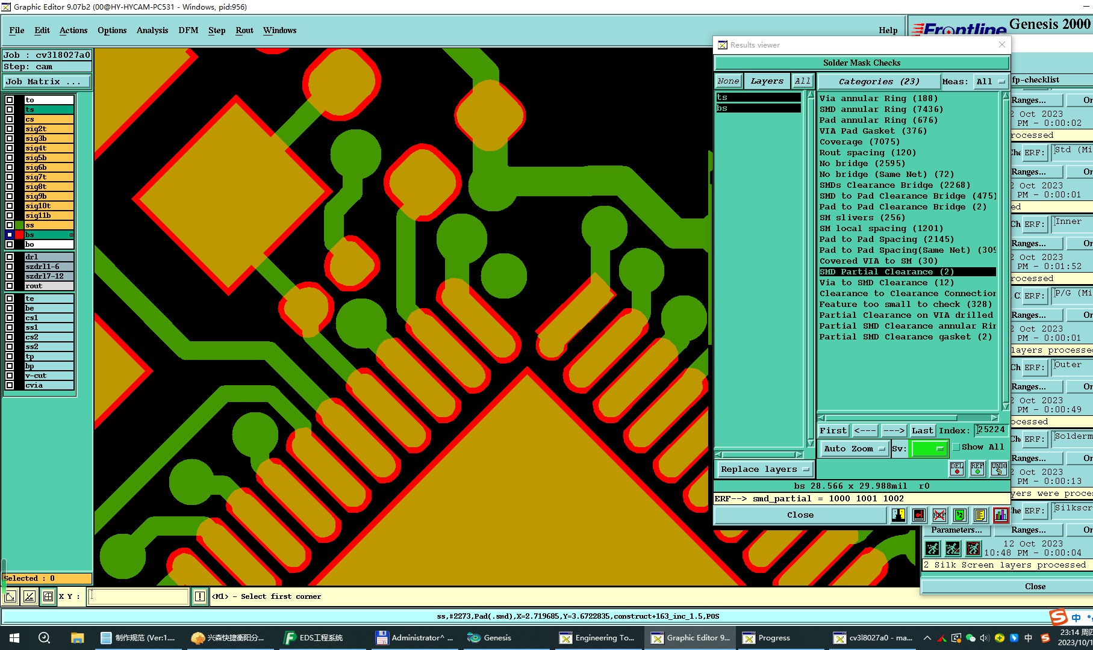Click the DEL delete-measurement icon

point(956,469)
